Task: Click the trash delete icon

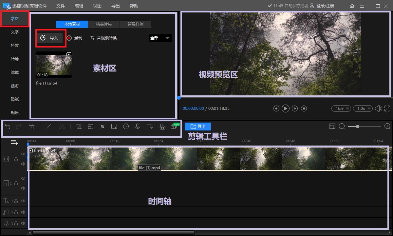Action: click(x=31, y=127)
